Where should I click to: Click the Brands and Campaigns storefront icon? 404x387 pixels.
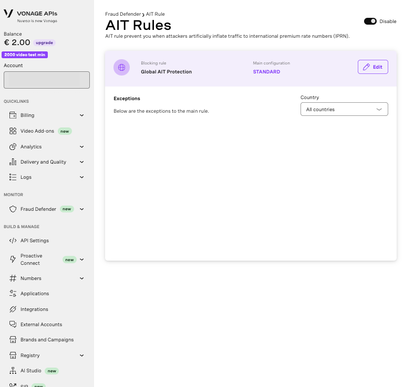click(13, 340)
